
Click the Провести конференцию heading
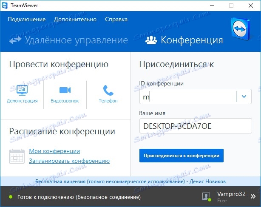tap(59, 64)
